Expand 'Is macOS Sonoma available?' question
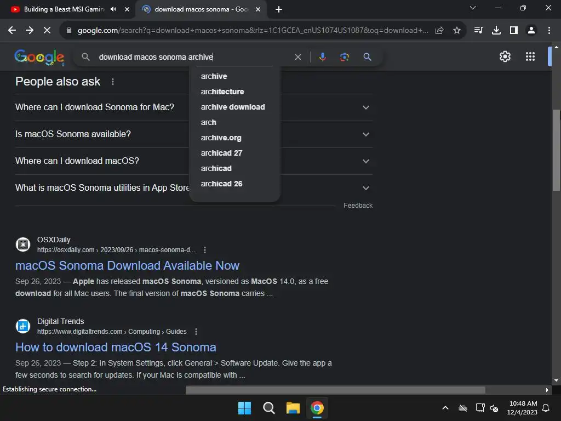The width and height of the screenshot is (561, 421). (x=194, y=134)
